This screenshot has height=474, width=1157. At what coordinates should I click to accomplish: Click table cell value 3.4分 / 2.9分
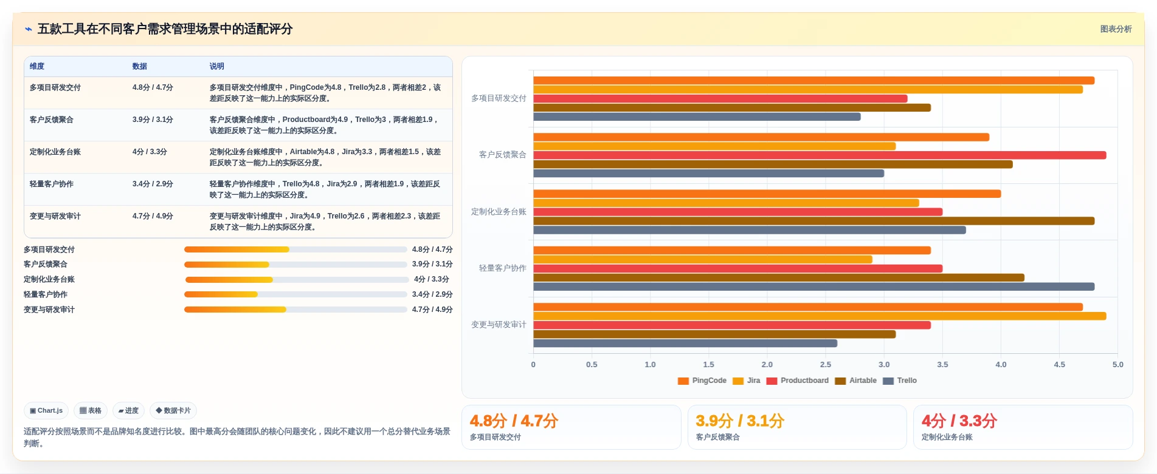point(153,185)
